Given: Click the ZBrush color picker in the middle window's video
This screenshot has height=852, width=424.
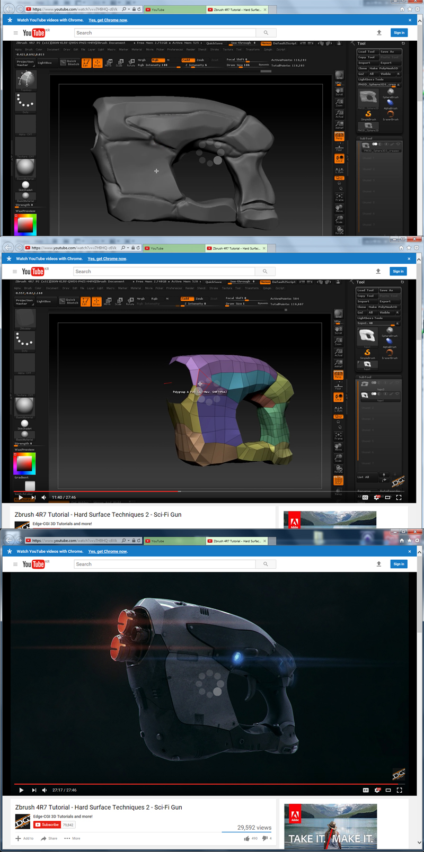Looking at the screenshot, I should pyautogui.click(x=24, y=463).
